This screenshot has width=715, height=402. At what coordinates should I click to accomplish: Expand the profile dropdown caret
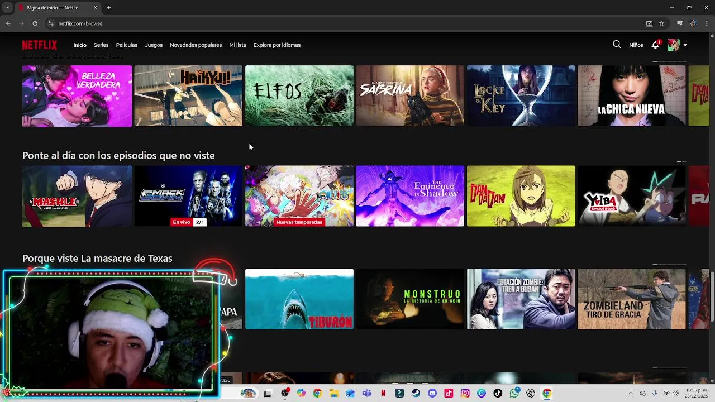[685, 45]
